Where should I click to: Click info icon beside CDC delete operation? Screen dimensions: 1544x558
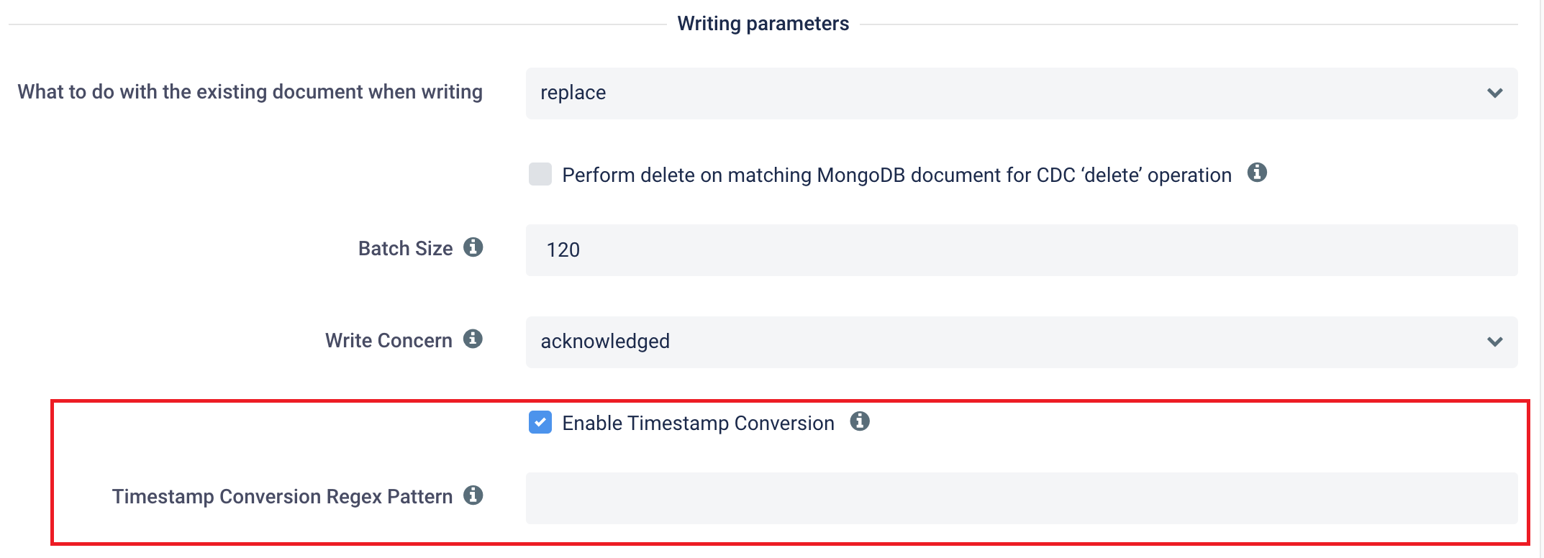pos(1257,173)
